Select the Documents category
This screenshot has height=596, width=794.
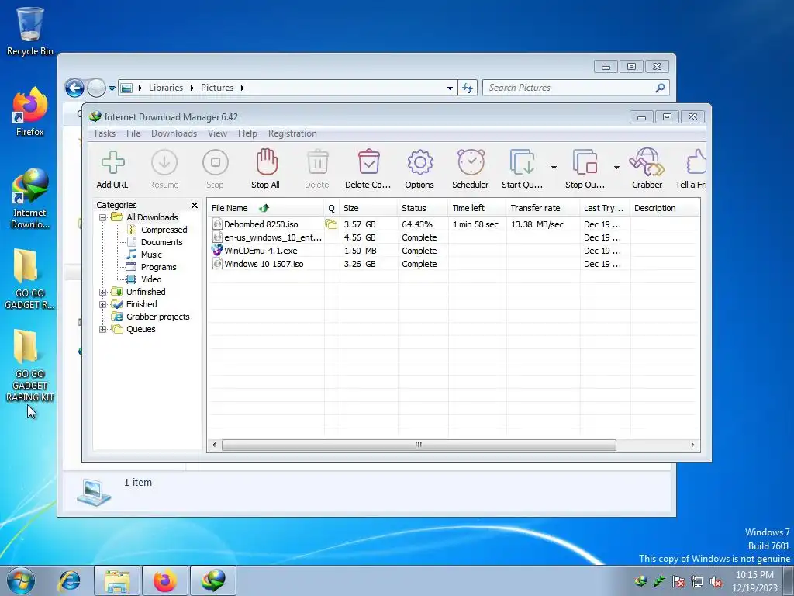tap(161, 242)
